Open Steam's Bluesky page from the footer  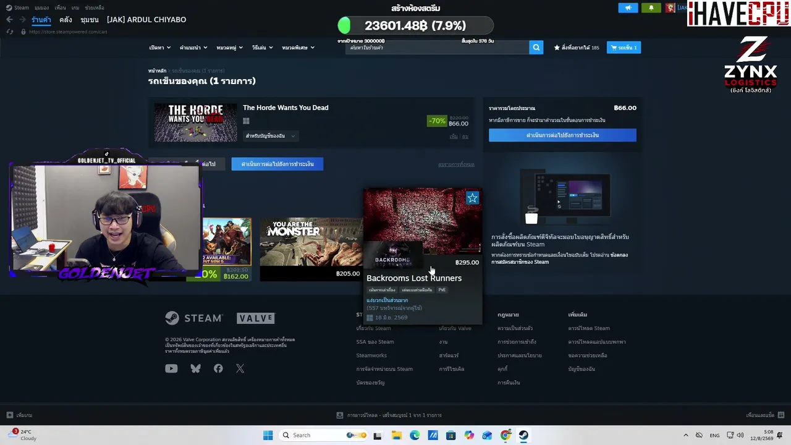pyautogui.click(x=195, y=369)
